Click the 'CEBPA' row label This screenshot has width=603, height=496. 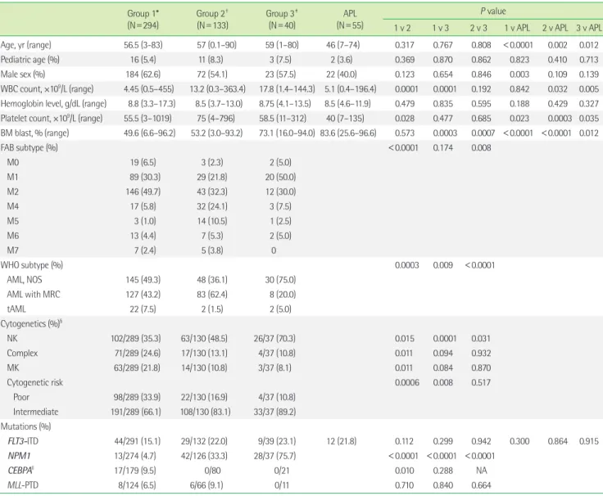point(21,471)
